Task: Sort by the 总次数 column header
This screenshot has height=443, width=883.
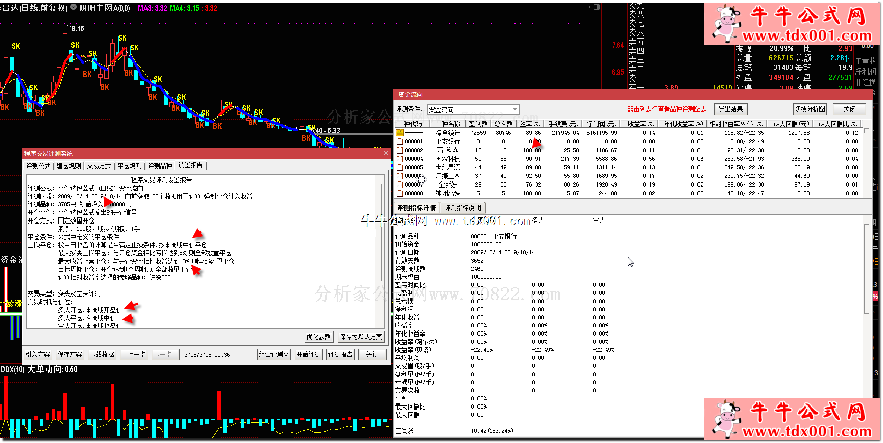Action: (x=503, y=124)
